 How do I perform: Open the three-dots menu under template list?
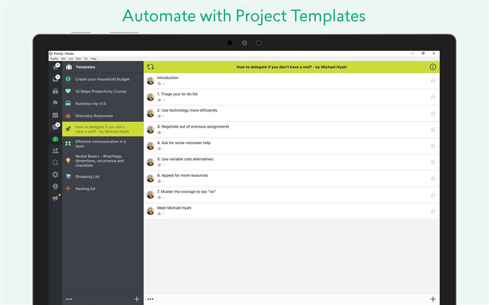pyautogui.click(x=69, y=299)
